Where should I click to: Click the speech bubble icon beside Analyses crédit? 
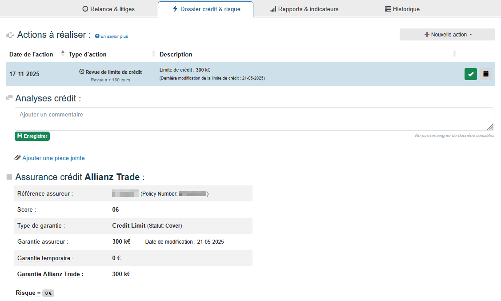click(8, 97)
